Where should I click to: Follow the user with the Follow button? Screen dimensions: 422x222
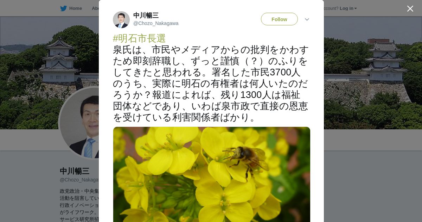coord(279,19)
